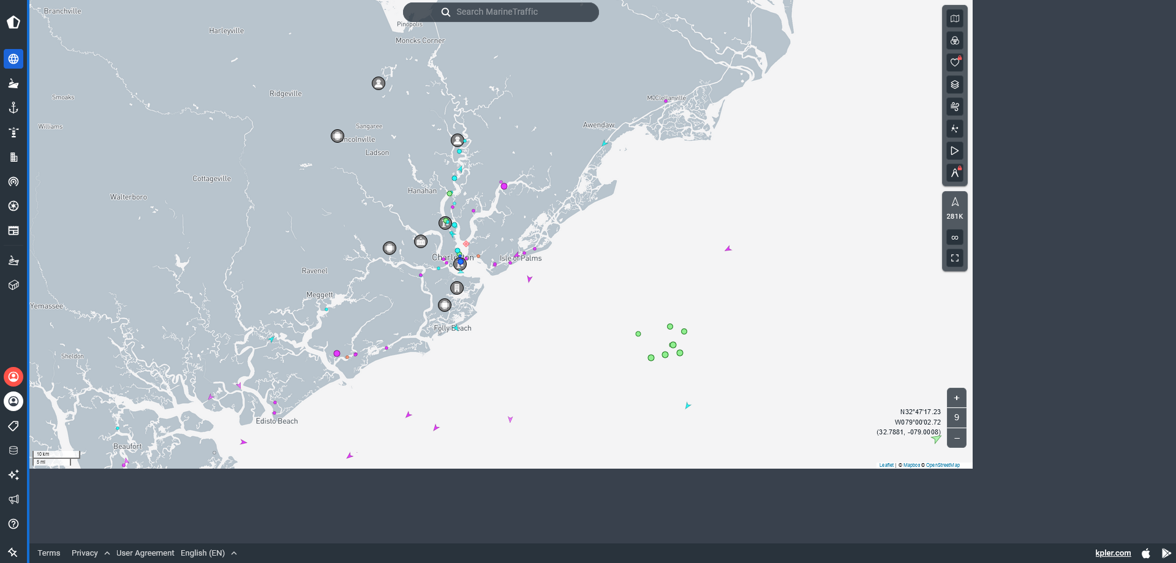Click the white profile avatar icon

point(13,401)
